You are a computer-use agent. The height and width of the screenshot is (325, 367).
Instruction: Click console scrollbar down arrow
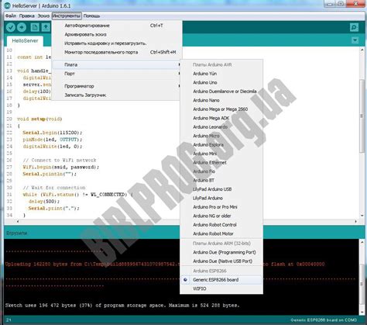(362, 312)
